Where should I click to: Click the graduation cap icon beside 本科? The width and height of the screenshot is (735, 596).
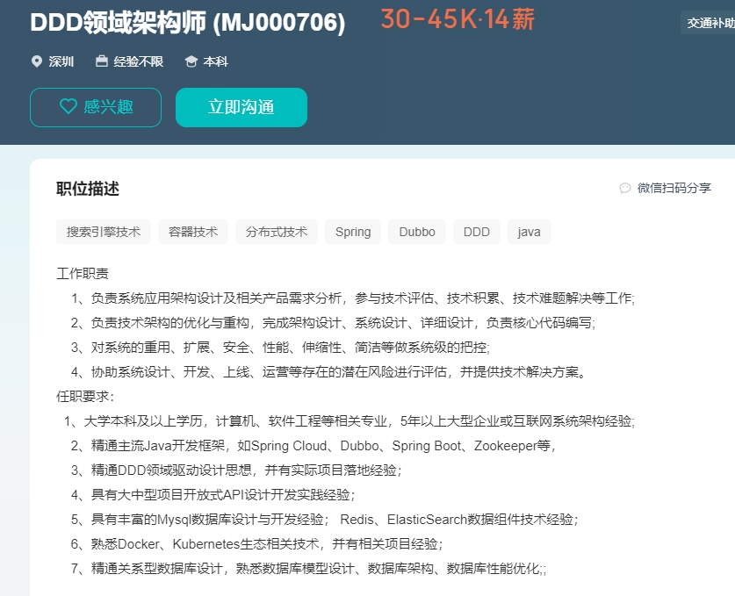(x=191, y=61)
